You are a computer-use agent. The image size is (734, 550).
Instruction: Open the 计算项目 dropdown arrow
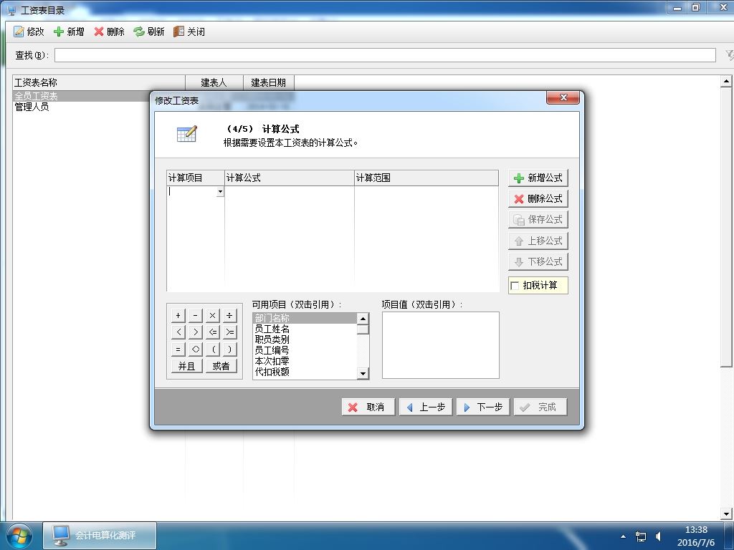pyautogui.click(x=220, y=192)
